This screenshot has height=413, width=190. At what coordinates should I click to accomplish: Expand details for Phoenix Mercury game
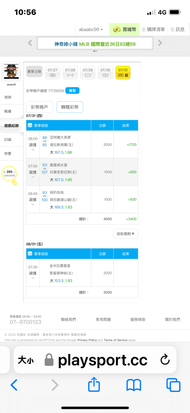33,172
